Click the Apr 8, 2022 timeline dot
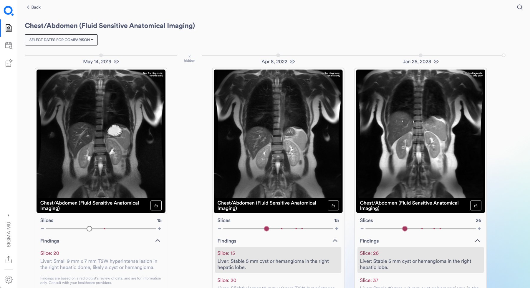 click(x=278, y=55)
